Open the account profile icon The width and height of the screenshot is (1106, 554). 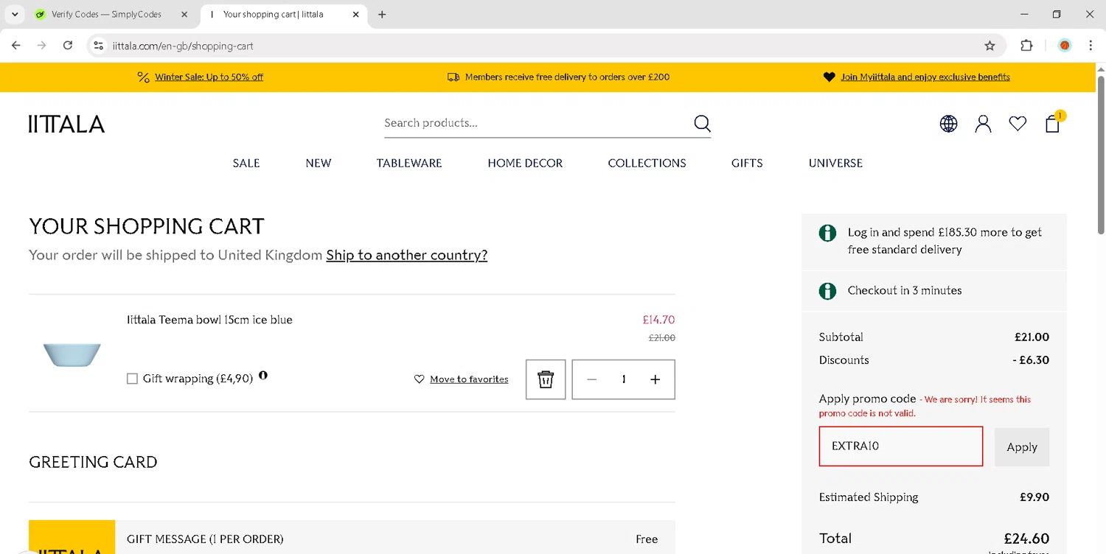(983, 124)
